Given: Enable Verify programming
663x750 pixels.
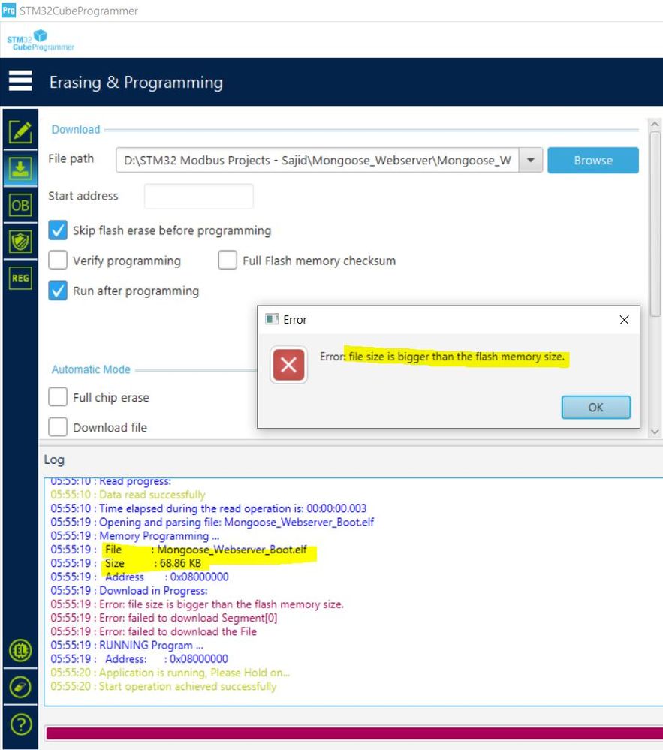Looking at the screenshot, I should (58, 261).
